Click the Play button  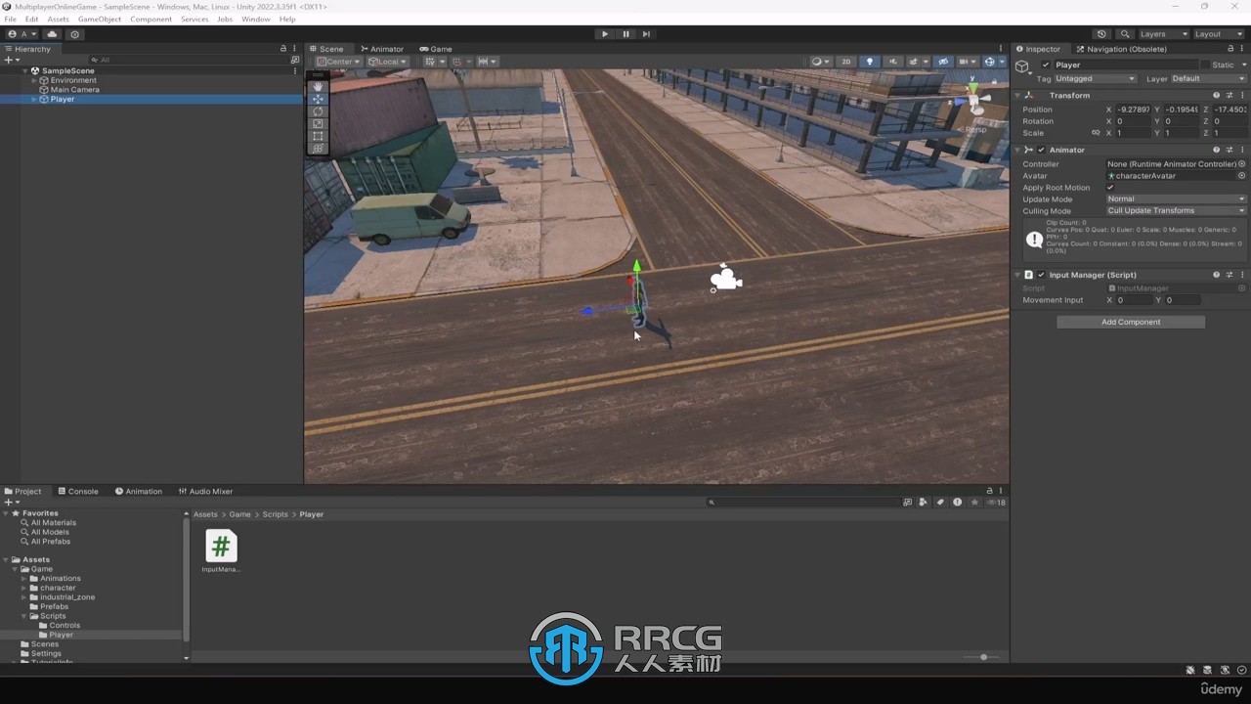tap(605, 34)
